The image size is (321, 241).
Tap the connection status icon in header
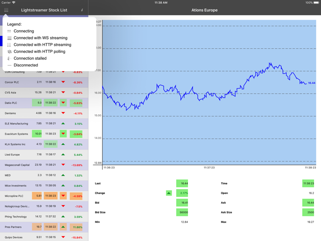click(x=6, y=10)
